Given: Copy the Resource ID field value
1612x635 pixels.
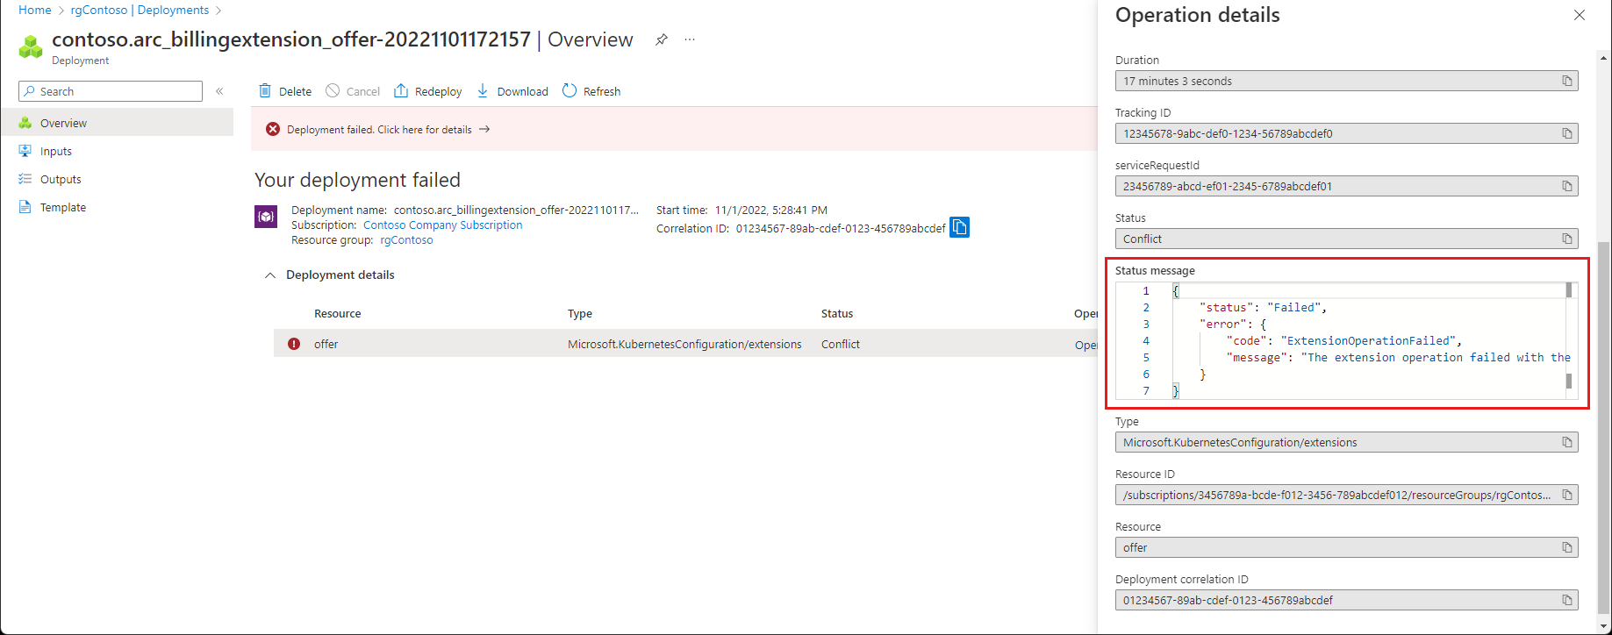Looking at the screenshot, I should [x=1566, y=496].
